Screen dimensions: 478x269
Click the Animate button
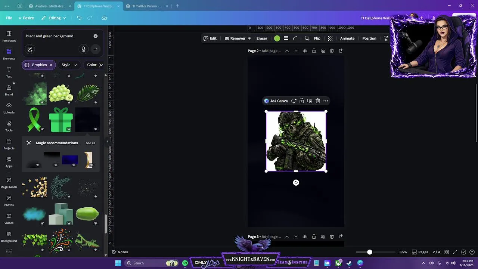[x=347, y=38]
